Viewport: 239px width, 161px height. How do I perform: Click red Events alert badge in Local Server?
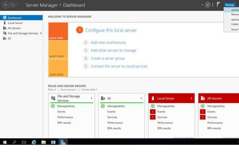(153, 111)
